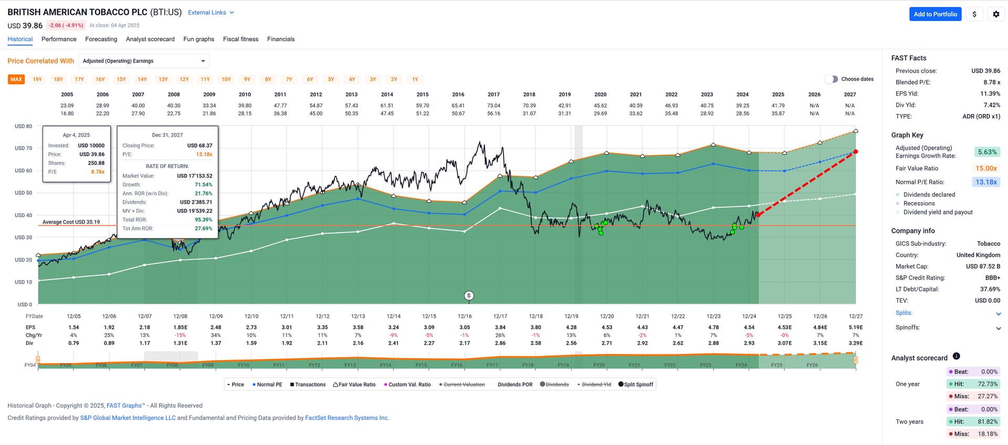Viewport: 1008px width, 445px height.
Task: Toggle Normal PE in the chart legend
Action: point(267,385)
